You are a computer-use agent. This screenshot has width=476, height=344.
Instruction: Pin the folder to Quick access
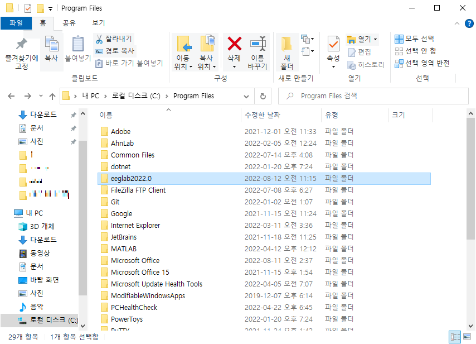[x=21, y=54]
